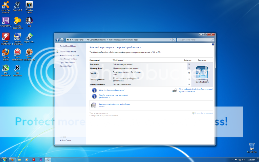The width and height of the screenshot is (259, 162).
Task: Open Advanced tools
Action: tap(66, 66)
